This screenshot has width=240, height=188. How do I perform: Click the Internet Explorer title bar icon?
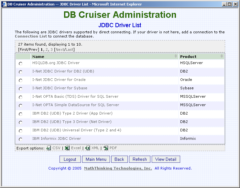point(4,4)
